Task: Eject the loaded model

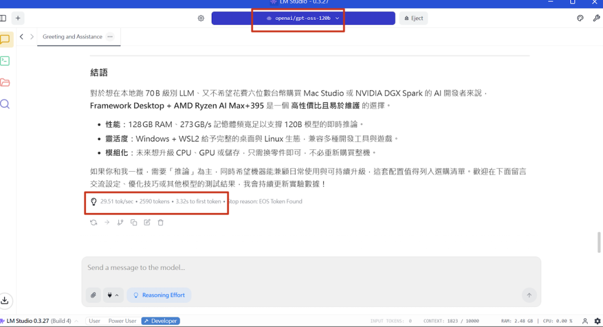Action: (x=413, y=18)
